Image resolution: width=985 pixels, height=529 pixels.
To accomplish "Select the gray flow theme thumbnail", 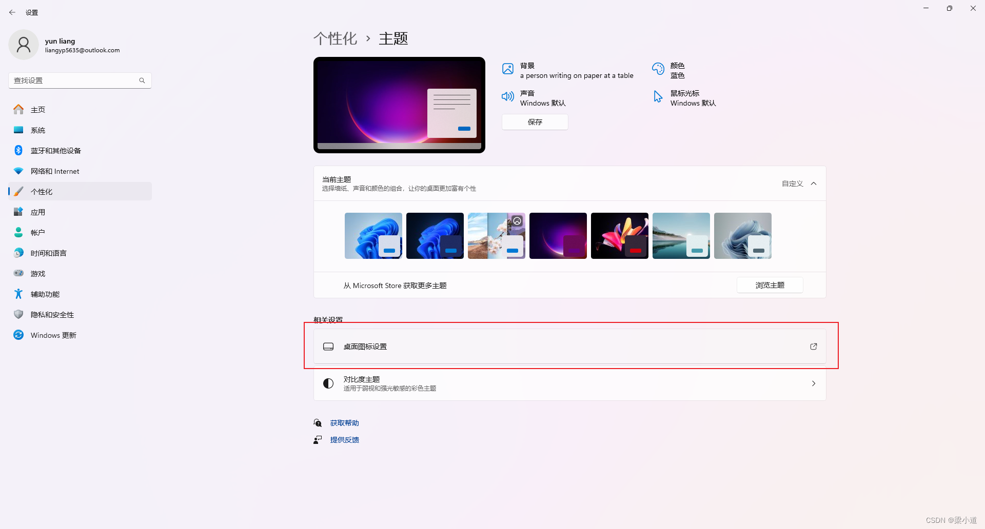I will click(x=743, y=236).
